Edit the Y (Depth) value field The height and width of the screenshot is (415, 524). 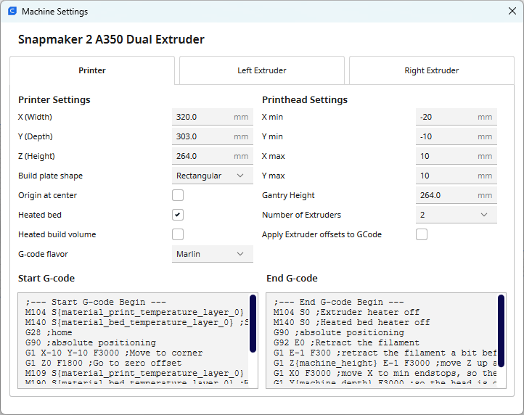click(203, 136)
